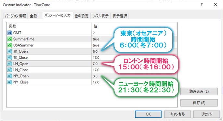Click the GMT integer variable icon
Viewport: 223px width, 121px height.
tap(9, 33)
